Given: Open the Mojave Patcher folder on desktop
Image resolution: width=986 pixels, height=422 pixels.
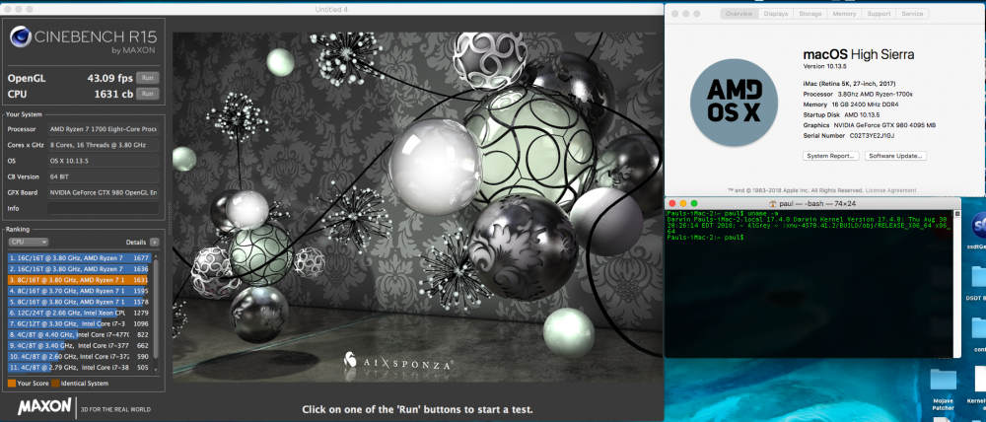Looking at the screenshot, I should click(944, 380).
